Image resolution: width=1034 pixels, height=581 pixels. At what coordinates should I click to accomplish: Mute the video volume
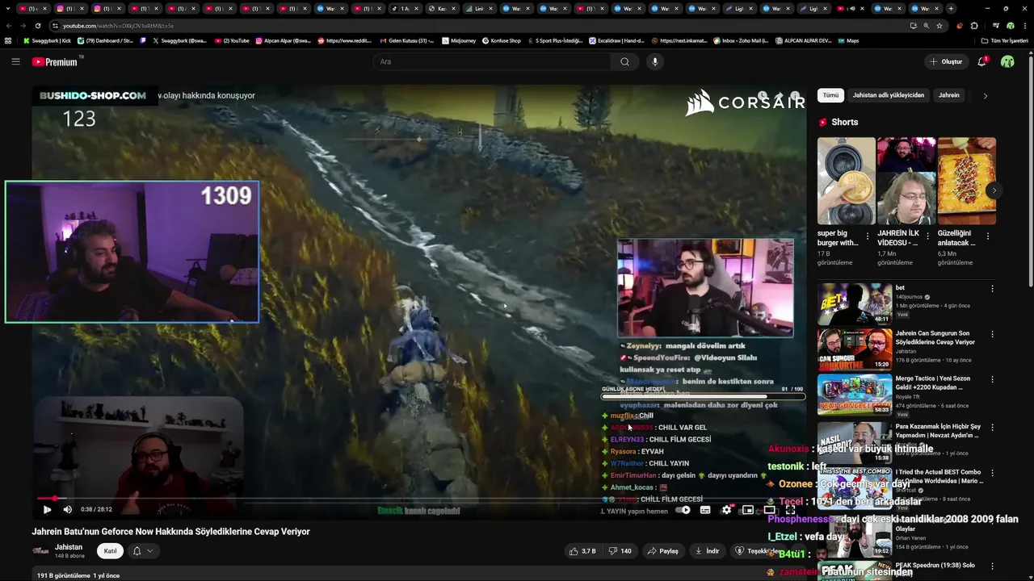coord(68,509)
